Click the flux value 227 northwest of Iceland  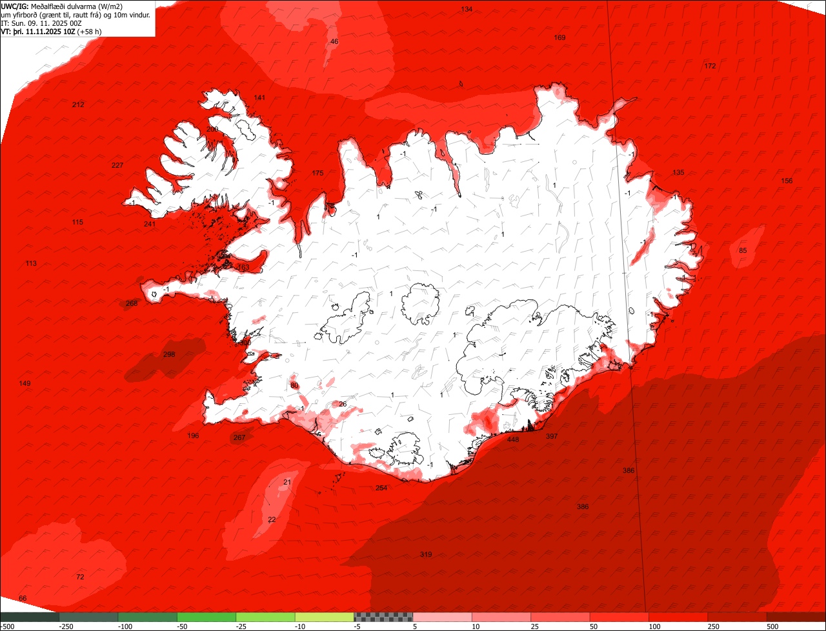click(117, 165)
